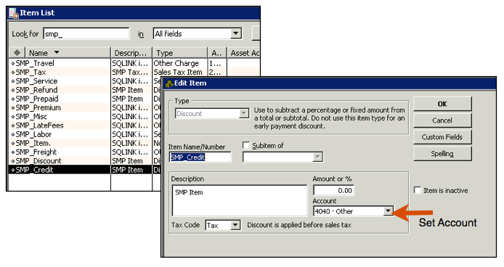Click Other Charge type cell for SMP_Travel

pyautogui.click(x=179, y=63)
